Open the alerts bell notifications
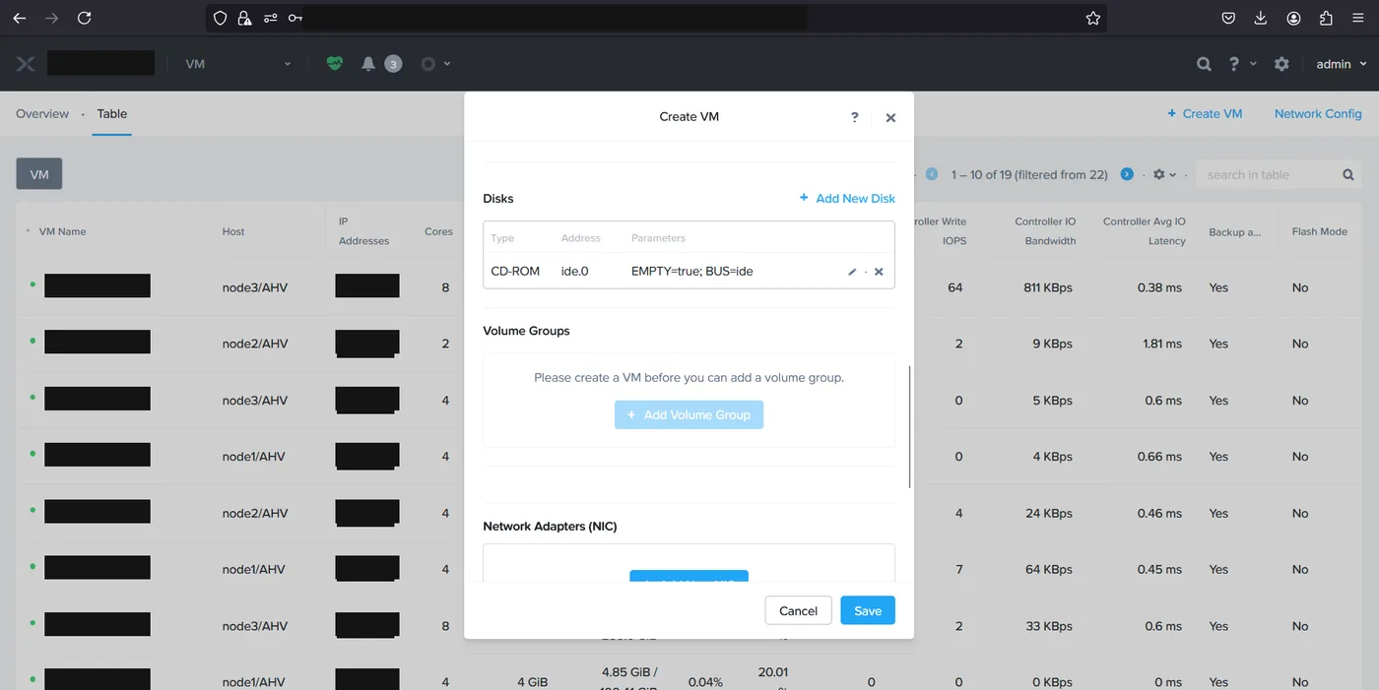This screenshot has width=1379, height=690. 368,64
